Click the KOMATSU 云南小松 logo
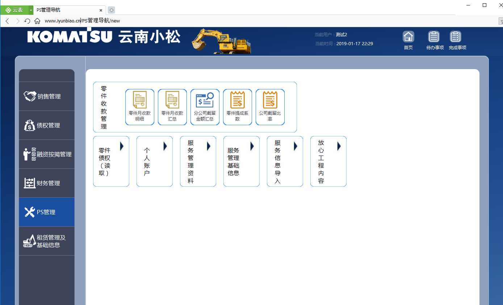The image size is (503, 305). (x=104, y=37)
